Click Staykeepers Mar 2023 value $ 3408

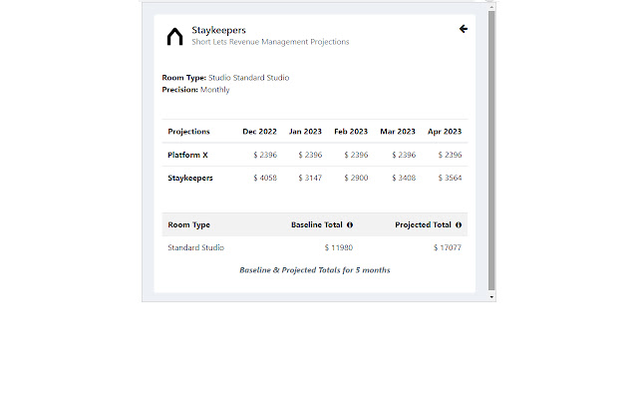point(404,178)
